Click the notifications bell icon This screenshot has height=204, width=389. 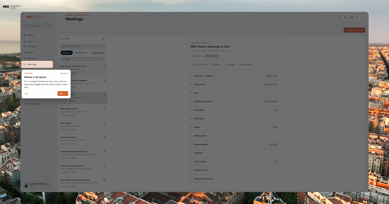[x=339, y=17]
